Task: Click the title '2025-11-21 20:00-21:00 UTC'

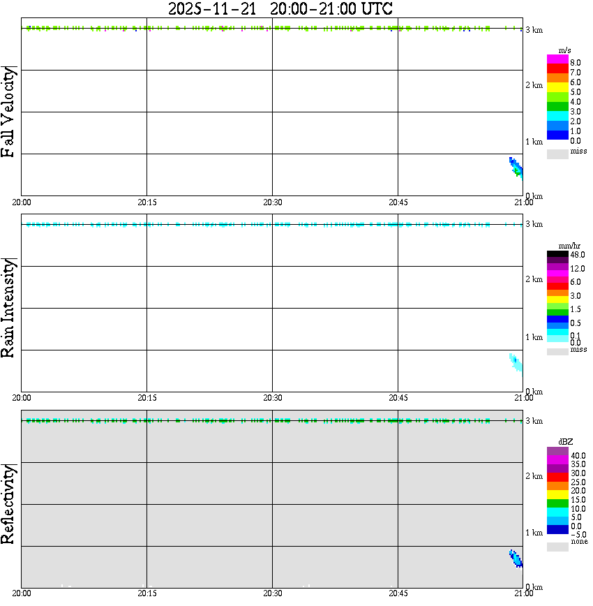Action: click(280, 9)
